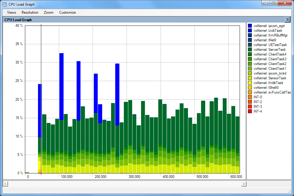
Task: Open the Customize menu
Action: pyautogui.click(x=67, y=12)
